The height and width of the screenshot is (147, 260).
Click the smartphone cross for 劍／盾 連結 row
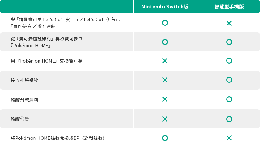pyautogui.click(x=229, y=23)
